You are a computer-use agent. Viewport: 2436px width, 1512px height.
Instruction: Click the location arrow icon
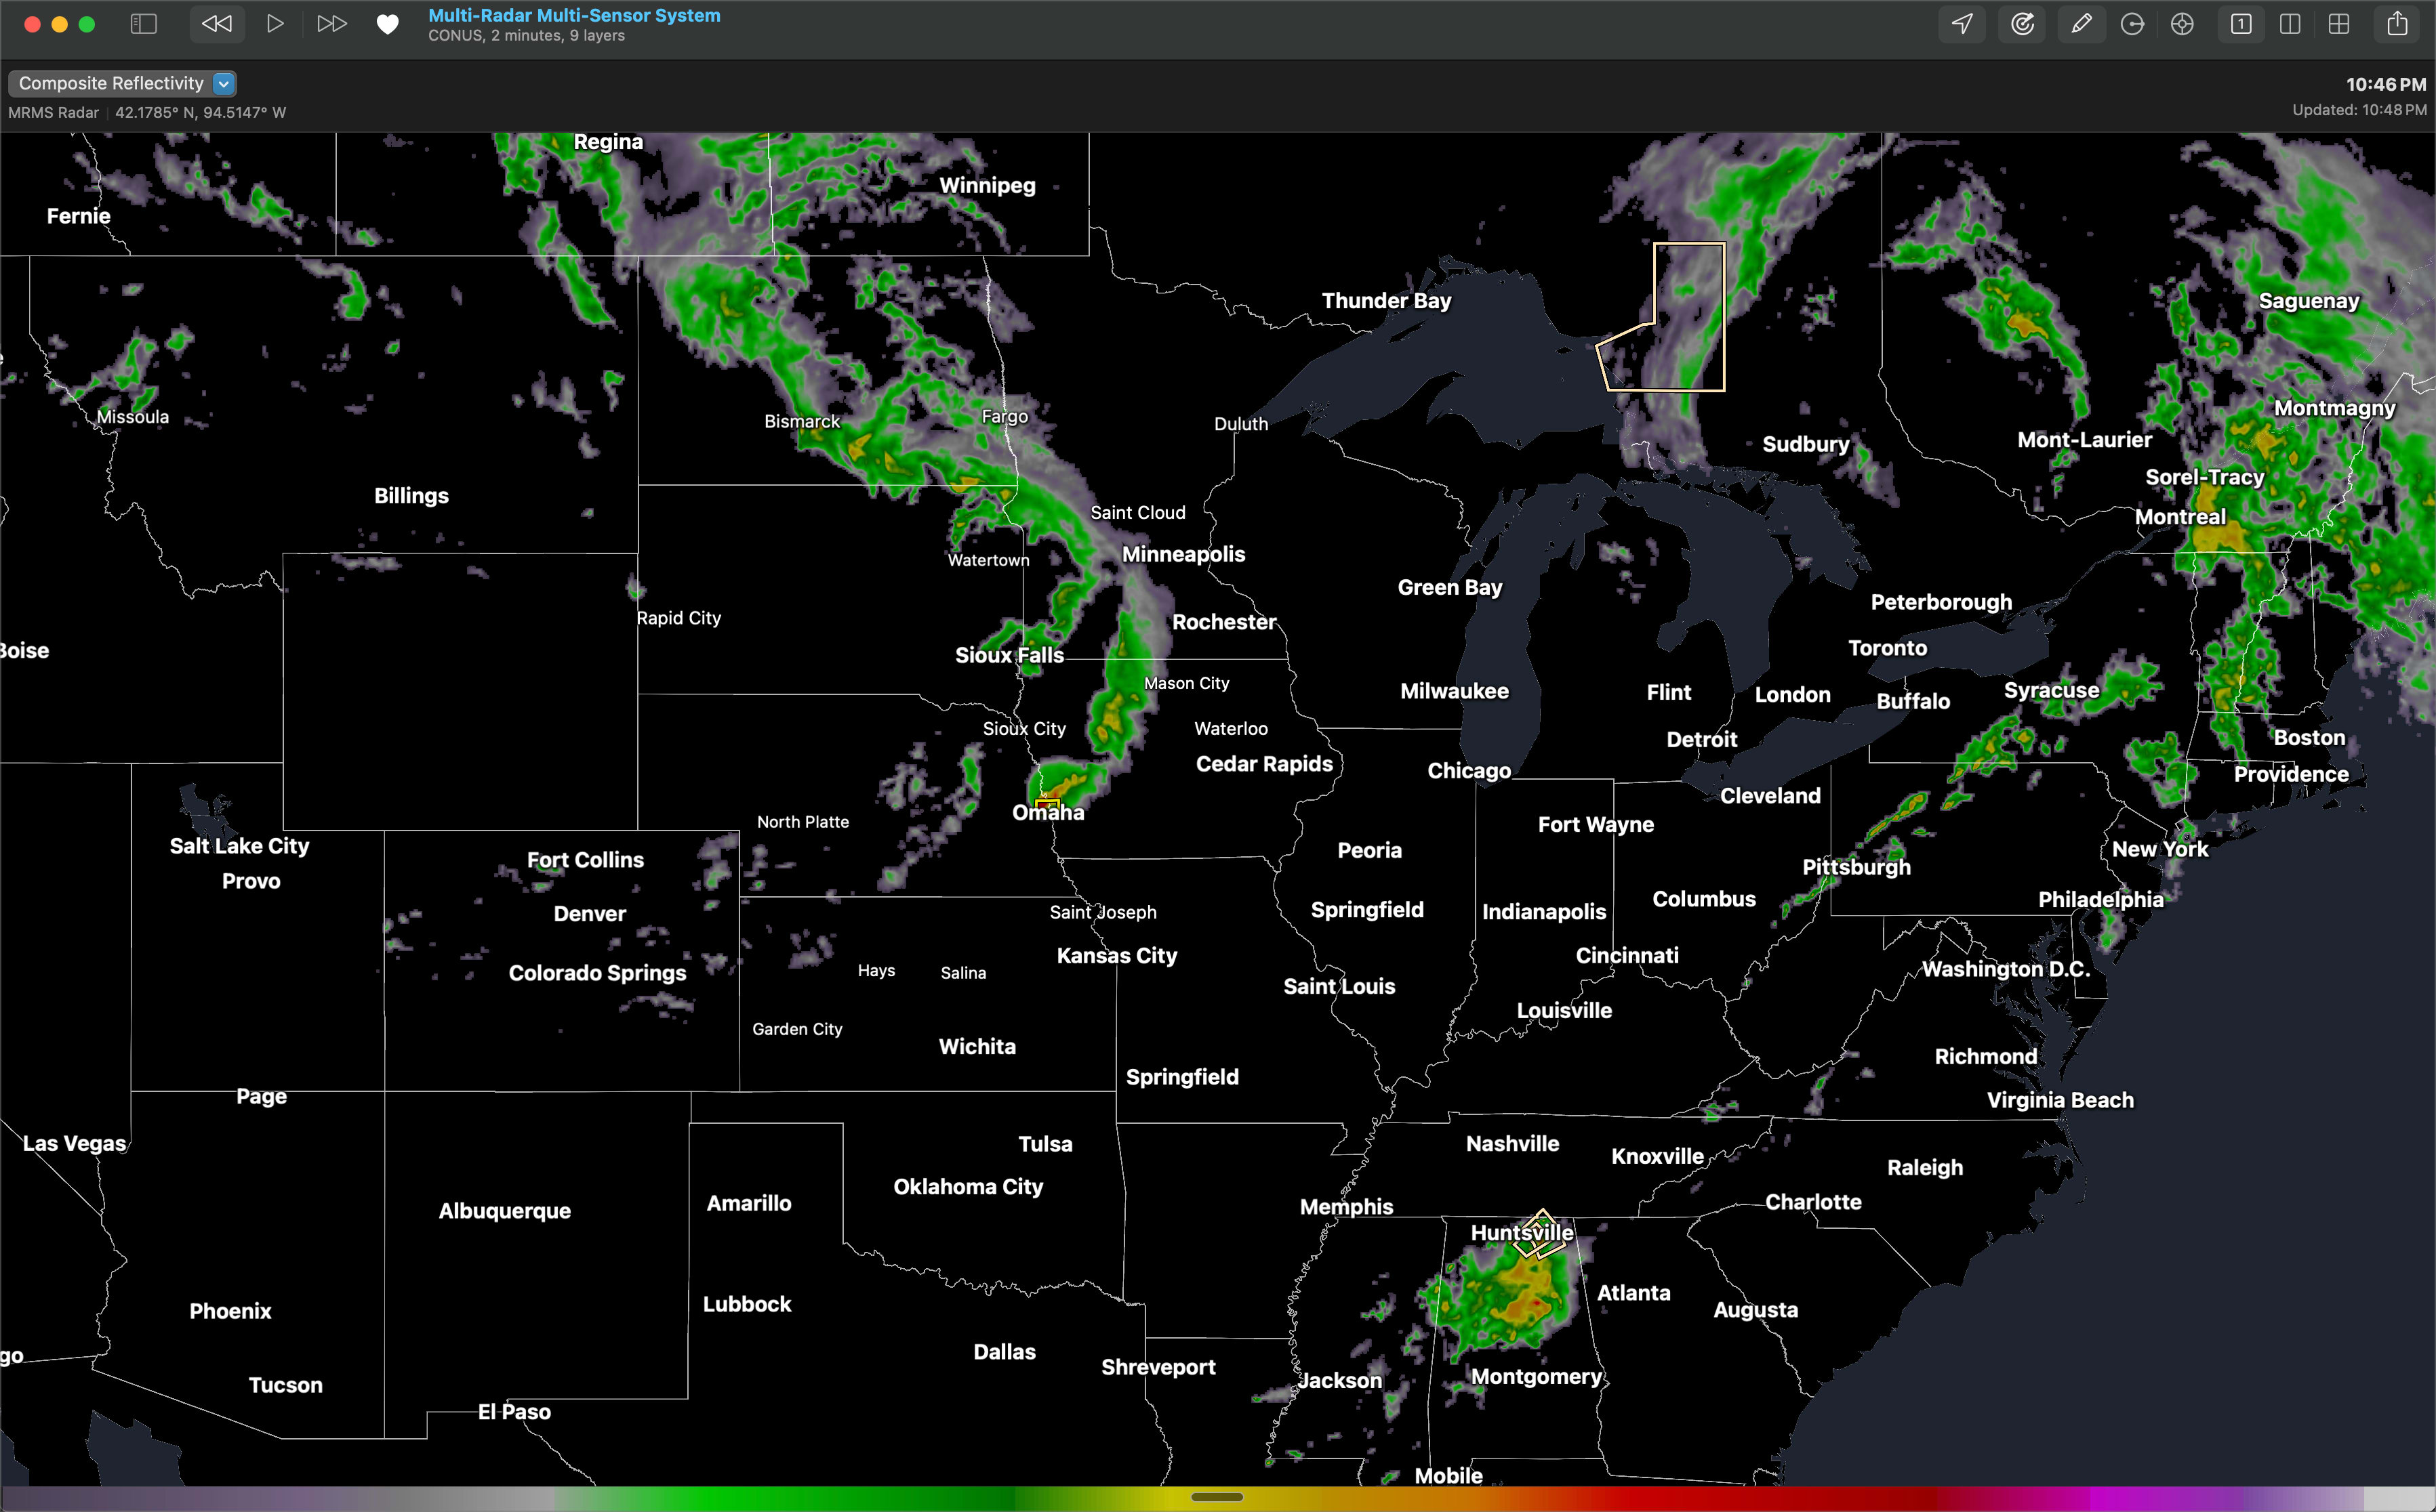1962,24
